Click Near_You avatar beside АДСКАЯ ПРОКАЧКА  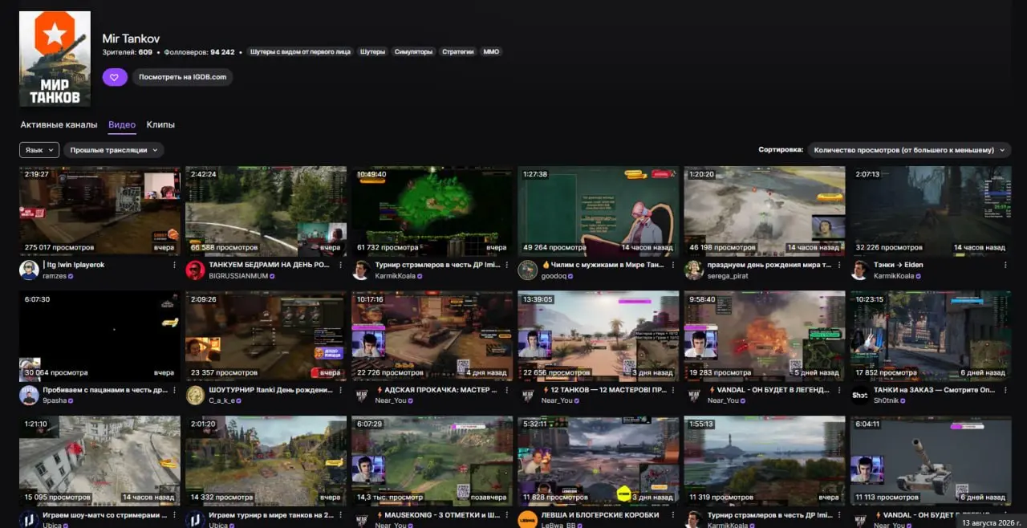pos(361,395)
